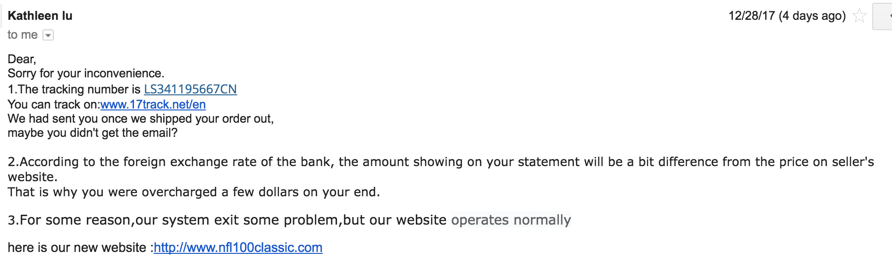Click "maybe you didn't get the email?" line
The image size is (892, 268).
93,133
